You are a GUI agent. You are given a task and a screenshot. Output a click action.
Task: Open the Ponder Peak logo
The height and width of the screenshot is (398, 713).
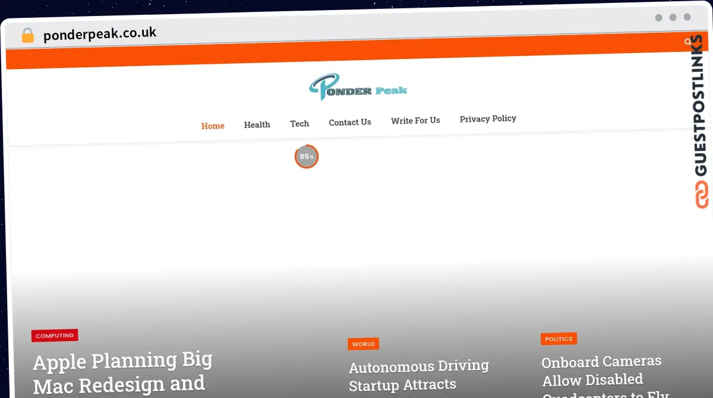click(x=358, y=87)
